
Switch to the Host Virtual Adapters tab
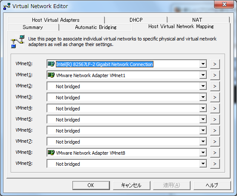point(56,20)
